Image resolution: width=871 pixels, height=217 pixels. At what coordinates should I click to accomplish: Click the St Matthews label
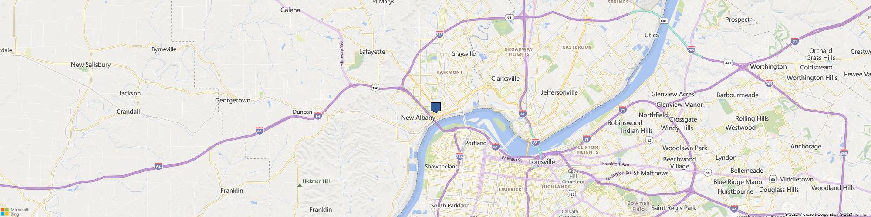tap(651, 173)
